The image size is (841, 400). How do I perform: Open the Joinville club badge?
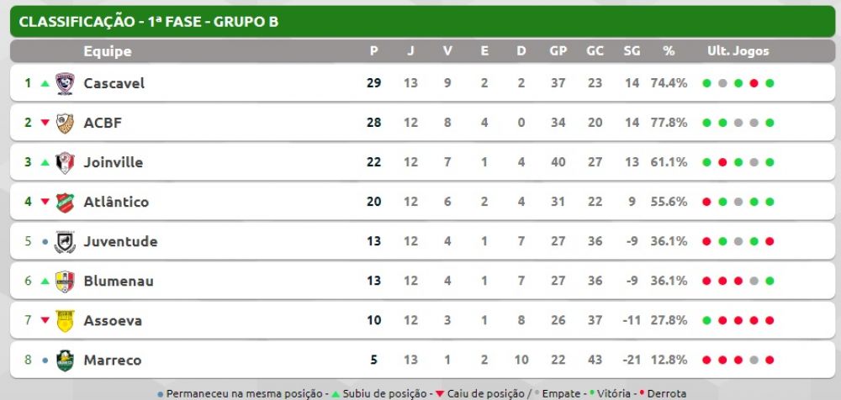pos(65,162)
